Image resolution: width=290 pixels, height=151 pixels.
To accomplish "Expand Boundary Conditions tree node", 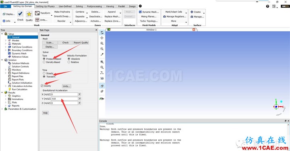I will (6, 50).
